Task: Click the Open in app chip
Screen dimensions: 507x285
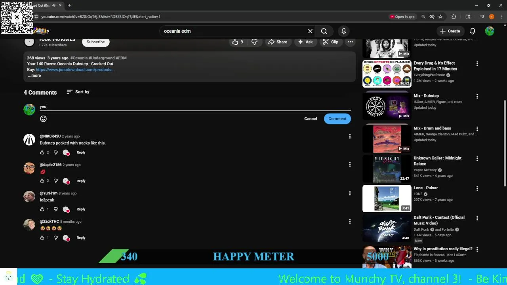Action: pos(402,17)
